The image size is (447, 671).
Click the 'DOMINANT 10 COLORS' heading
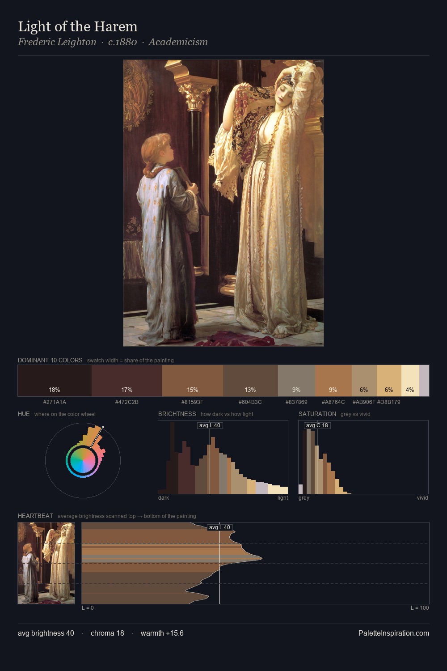pos(50,361)
